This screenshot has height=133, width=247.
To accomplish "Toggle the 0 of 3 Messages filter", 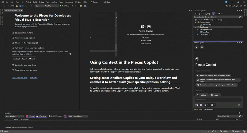I will click(55, 116).
